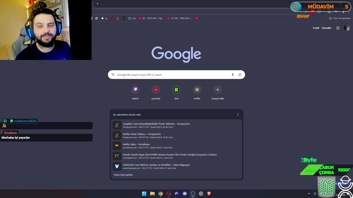Switch to OBS Studio in taskbar

point(193,194)
